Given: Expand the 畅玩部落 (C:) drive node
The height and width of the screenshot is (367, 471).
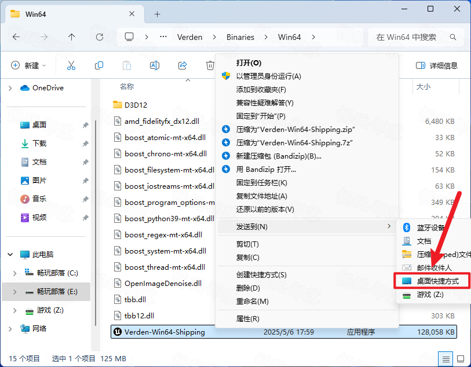Looking at the screenshot, I should click(x=14, y=273).
